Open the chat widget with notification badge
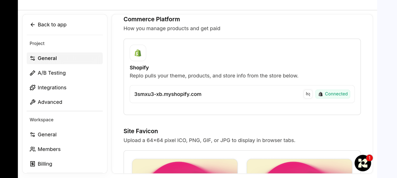The width and height of the screenshot is (397, 178). point(363,163)
